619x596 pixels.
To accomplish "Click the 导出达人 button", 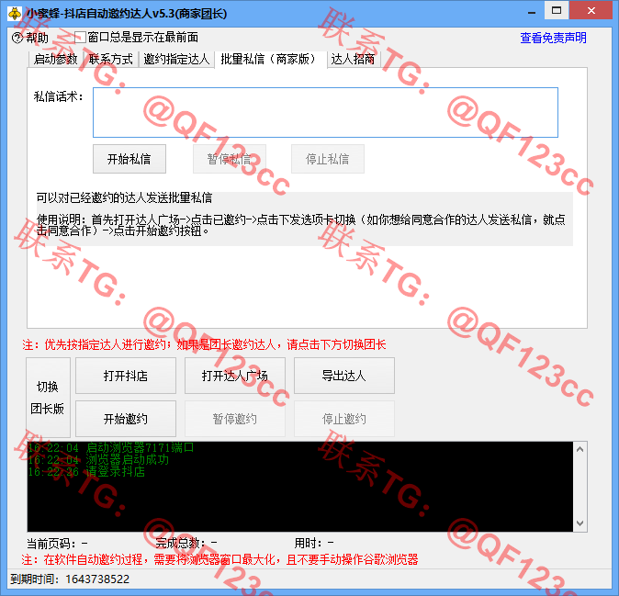I will (343, 376).
